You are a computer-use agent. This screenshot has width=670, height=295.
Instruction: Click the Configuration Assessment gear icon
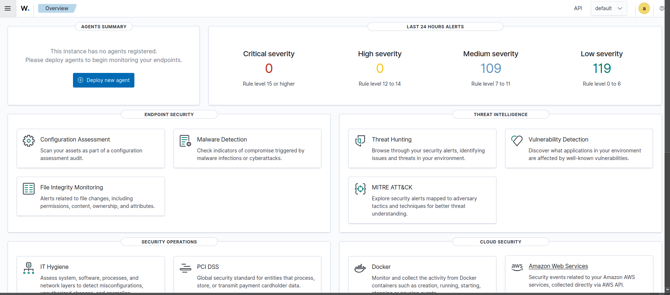(29, 140)
